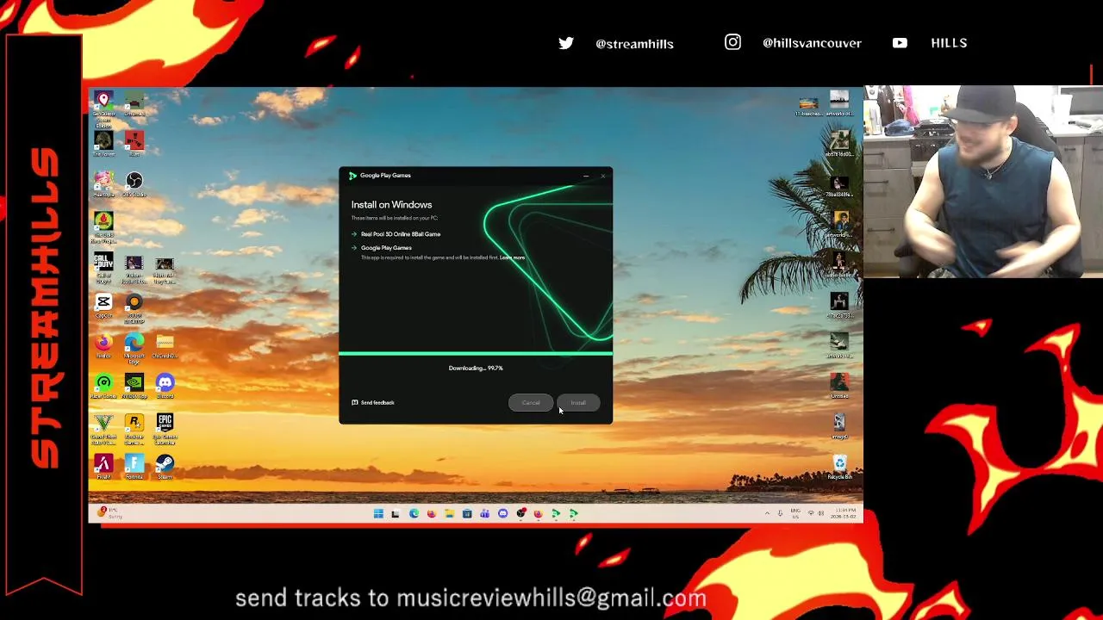The height and width of the screenshot is (620, 1103).
Task: Open File Explorer from the taskbar
Action: click(x=449, y=514)
